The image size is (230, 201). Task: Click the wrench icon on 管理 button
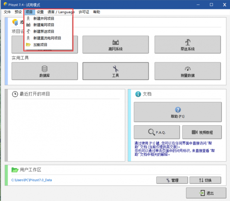coord(168,180)
